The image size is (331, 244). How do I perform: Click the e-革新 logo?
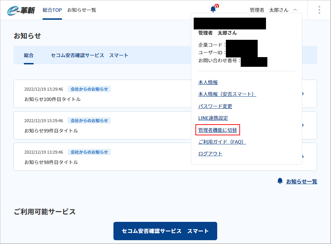click(x=21, y=10)
